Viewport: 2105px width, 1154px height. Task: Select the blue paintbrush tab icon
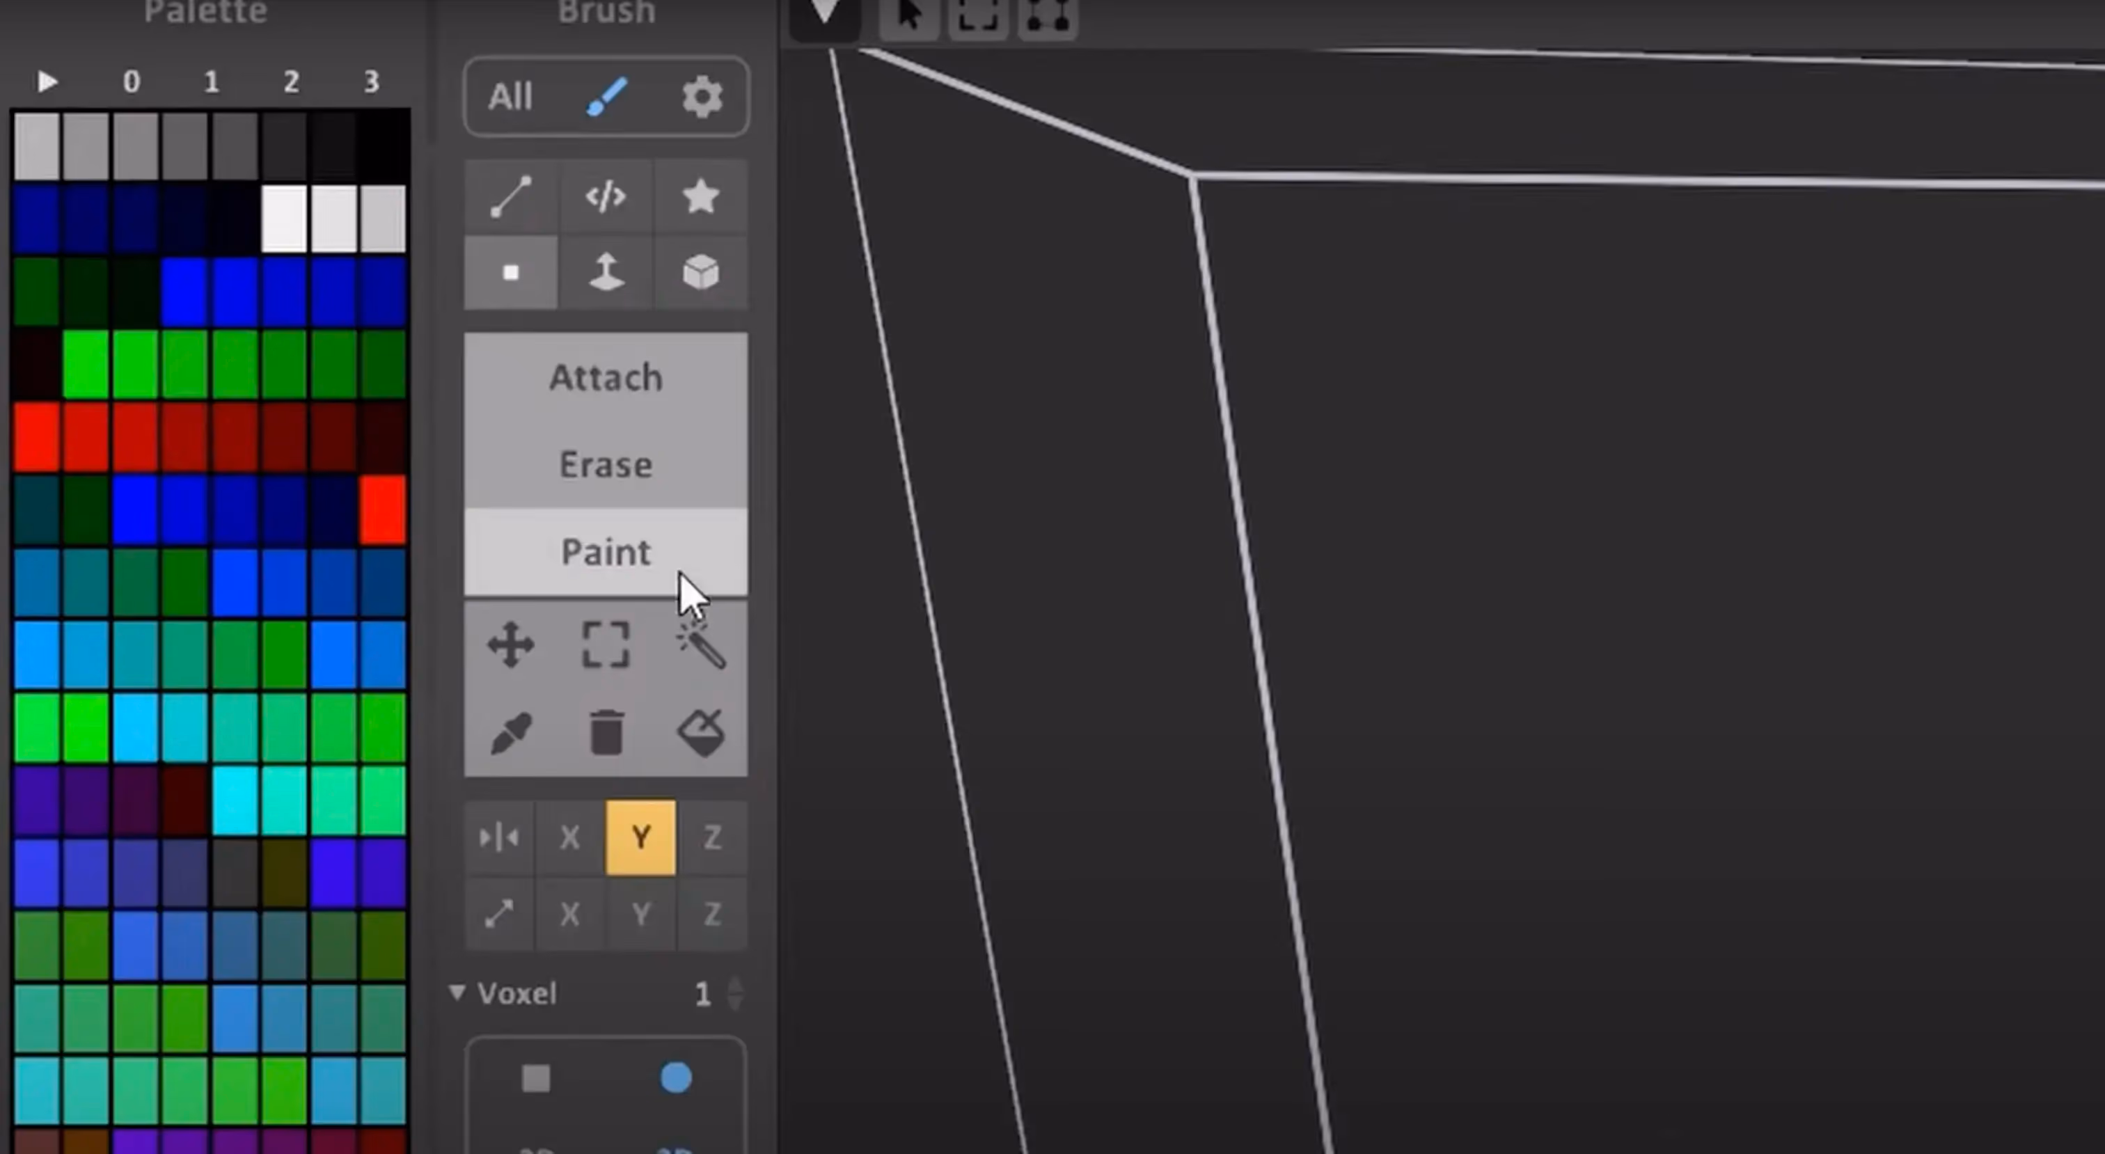(607, 97)
